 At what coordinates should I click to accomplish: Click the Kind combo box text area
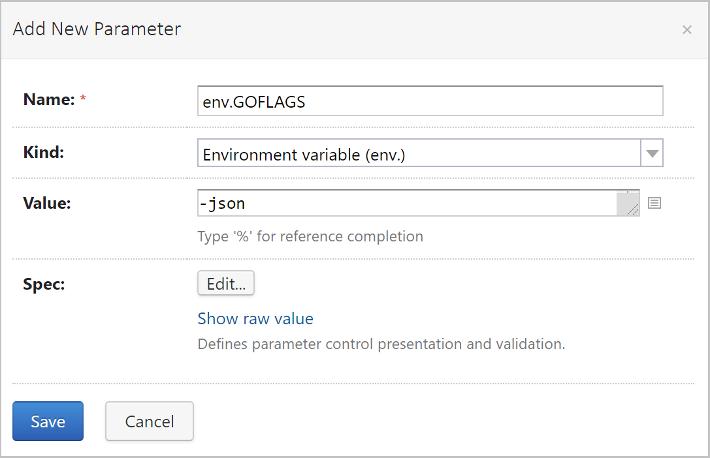point(418,153)
